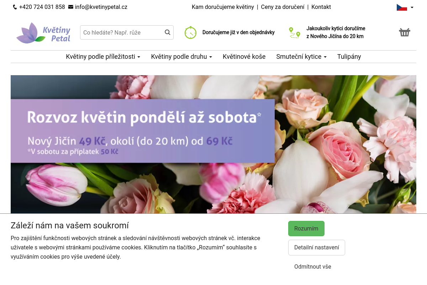The width and height of the screenshot is (427, 285).
Task: Click the search input field
Action: (x=121, y=32)
